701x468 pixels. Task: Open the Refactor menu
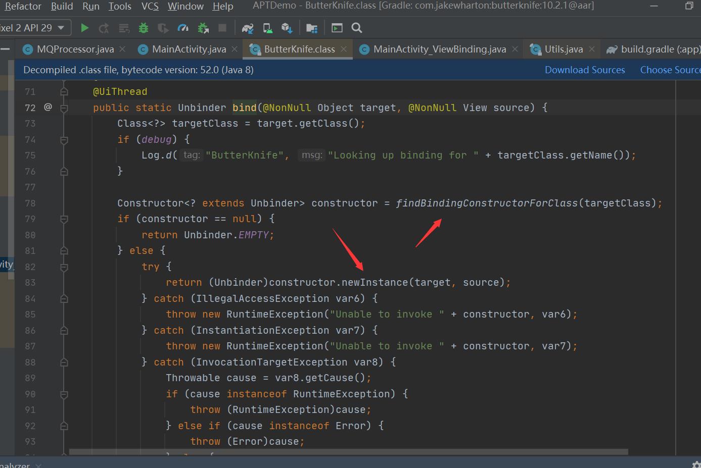23,6
